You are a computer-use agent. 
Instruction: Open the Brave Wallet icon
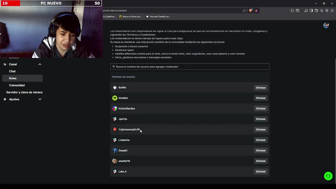point(316,10)
